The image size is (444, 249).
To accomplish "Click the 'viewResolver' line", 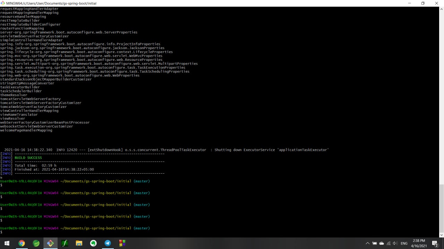I will click(12, 119).
